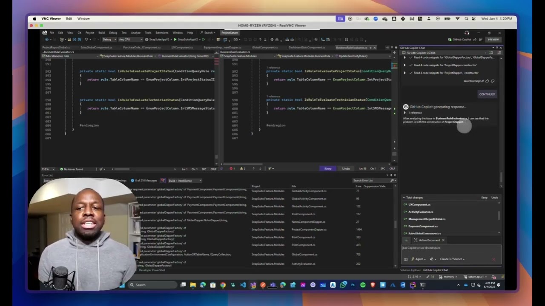This screenshot has width=545, height=306.
Task: Open the Search box in title bar
Action: [207, 33]
